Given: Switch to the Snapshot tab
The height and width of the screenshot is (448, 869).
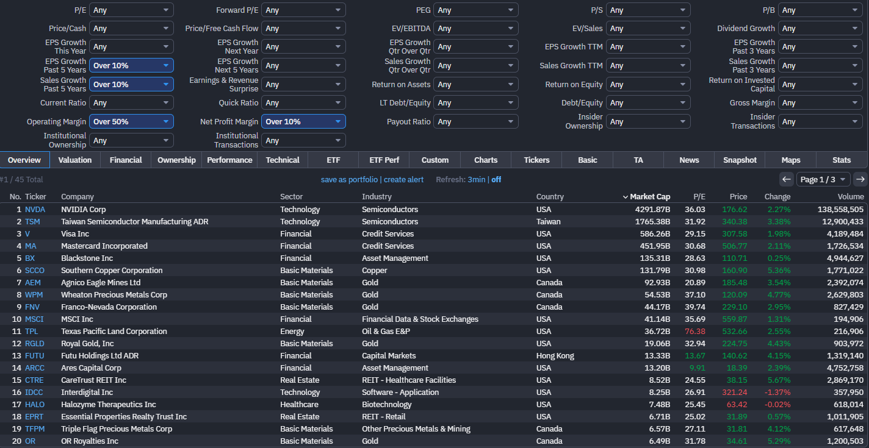Looking at the screenshot, I should click(x=740, y=160).
